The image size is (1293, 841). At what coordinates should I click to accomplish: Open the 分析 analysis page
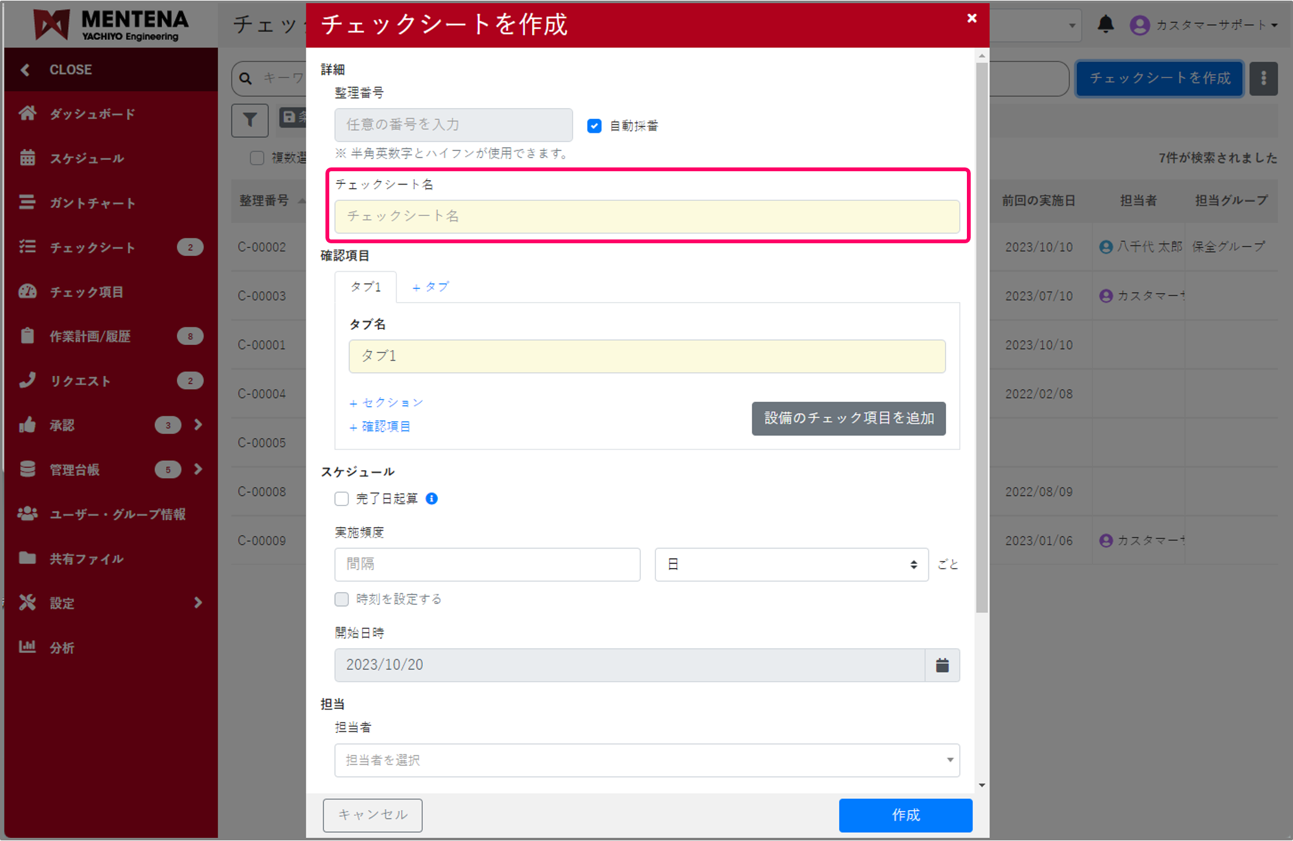61,647
